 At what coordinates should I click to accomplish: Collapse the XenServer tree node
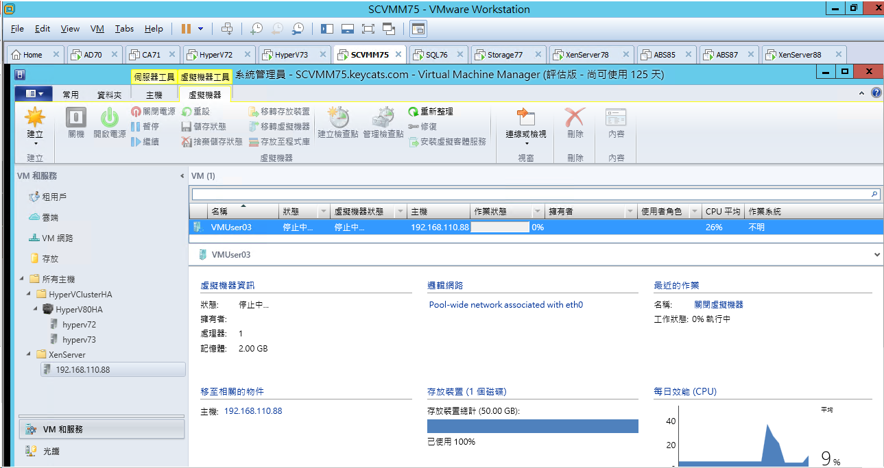tap(29, 354)
